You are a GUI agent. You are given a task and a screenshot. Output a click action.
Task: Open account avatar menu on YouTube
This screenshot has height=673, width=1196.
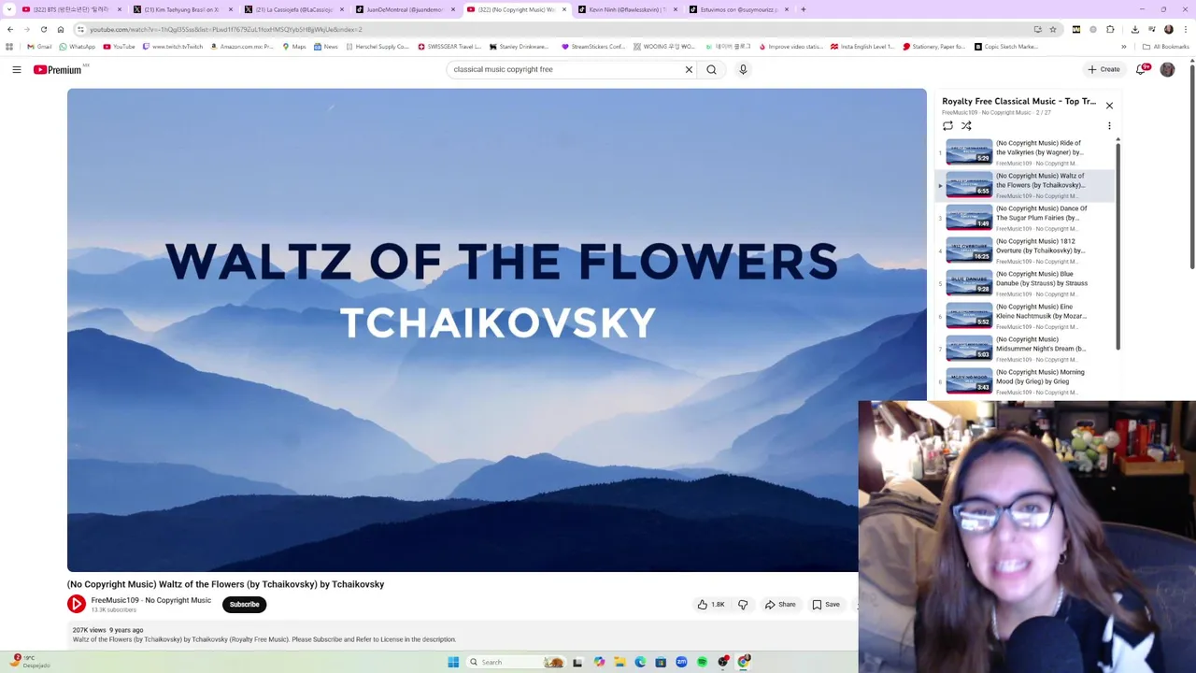1167,69
